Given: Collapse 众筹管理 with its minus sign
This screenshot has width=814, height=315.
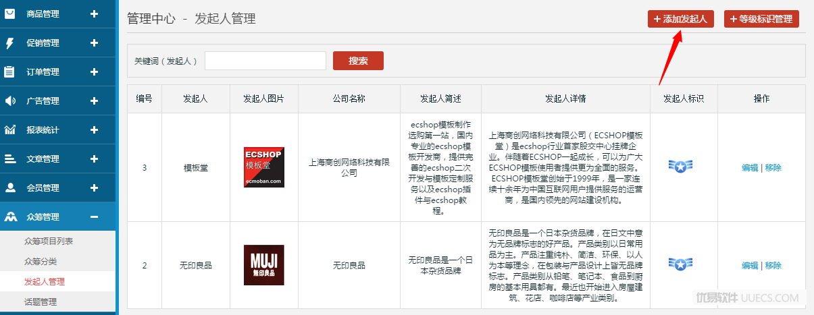Looking at the screenshot, I should (x=94, y=217).
